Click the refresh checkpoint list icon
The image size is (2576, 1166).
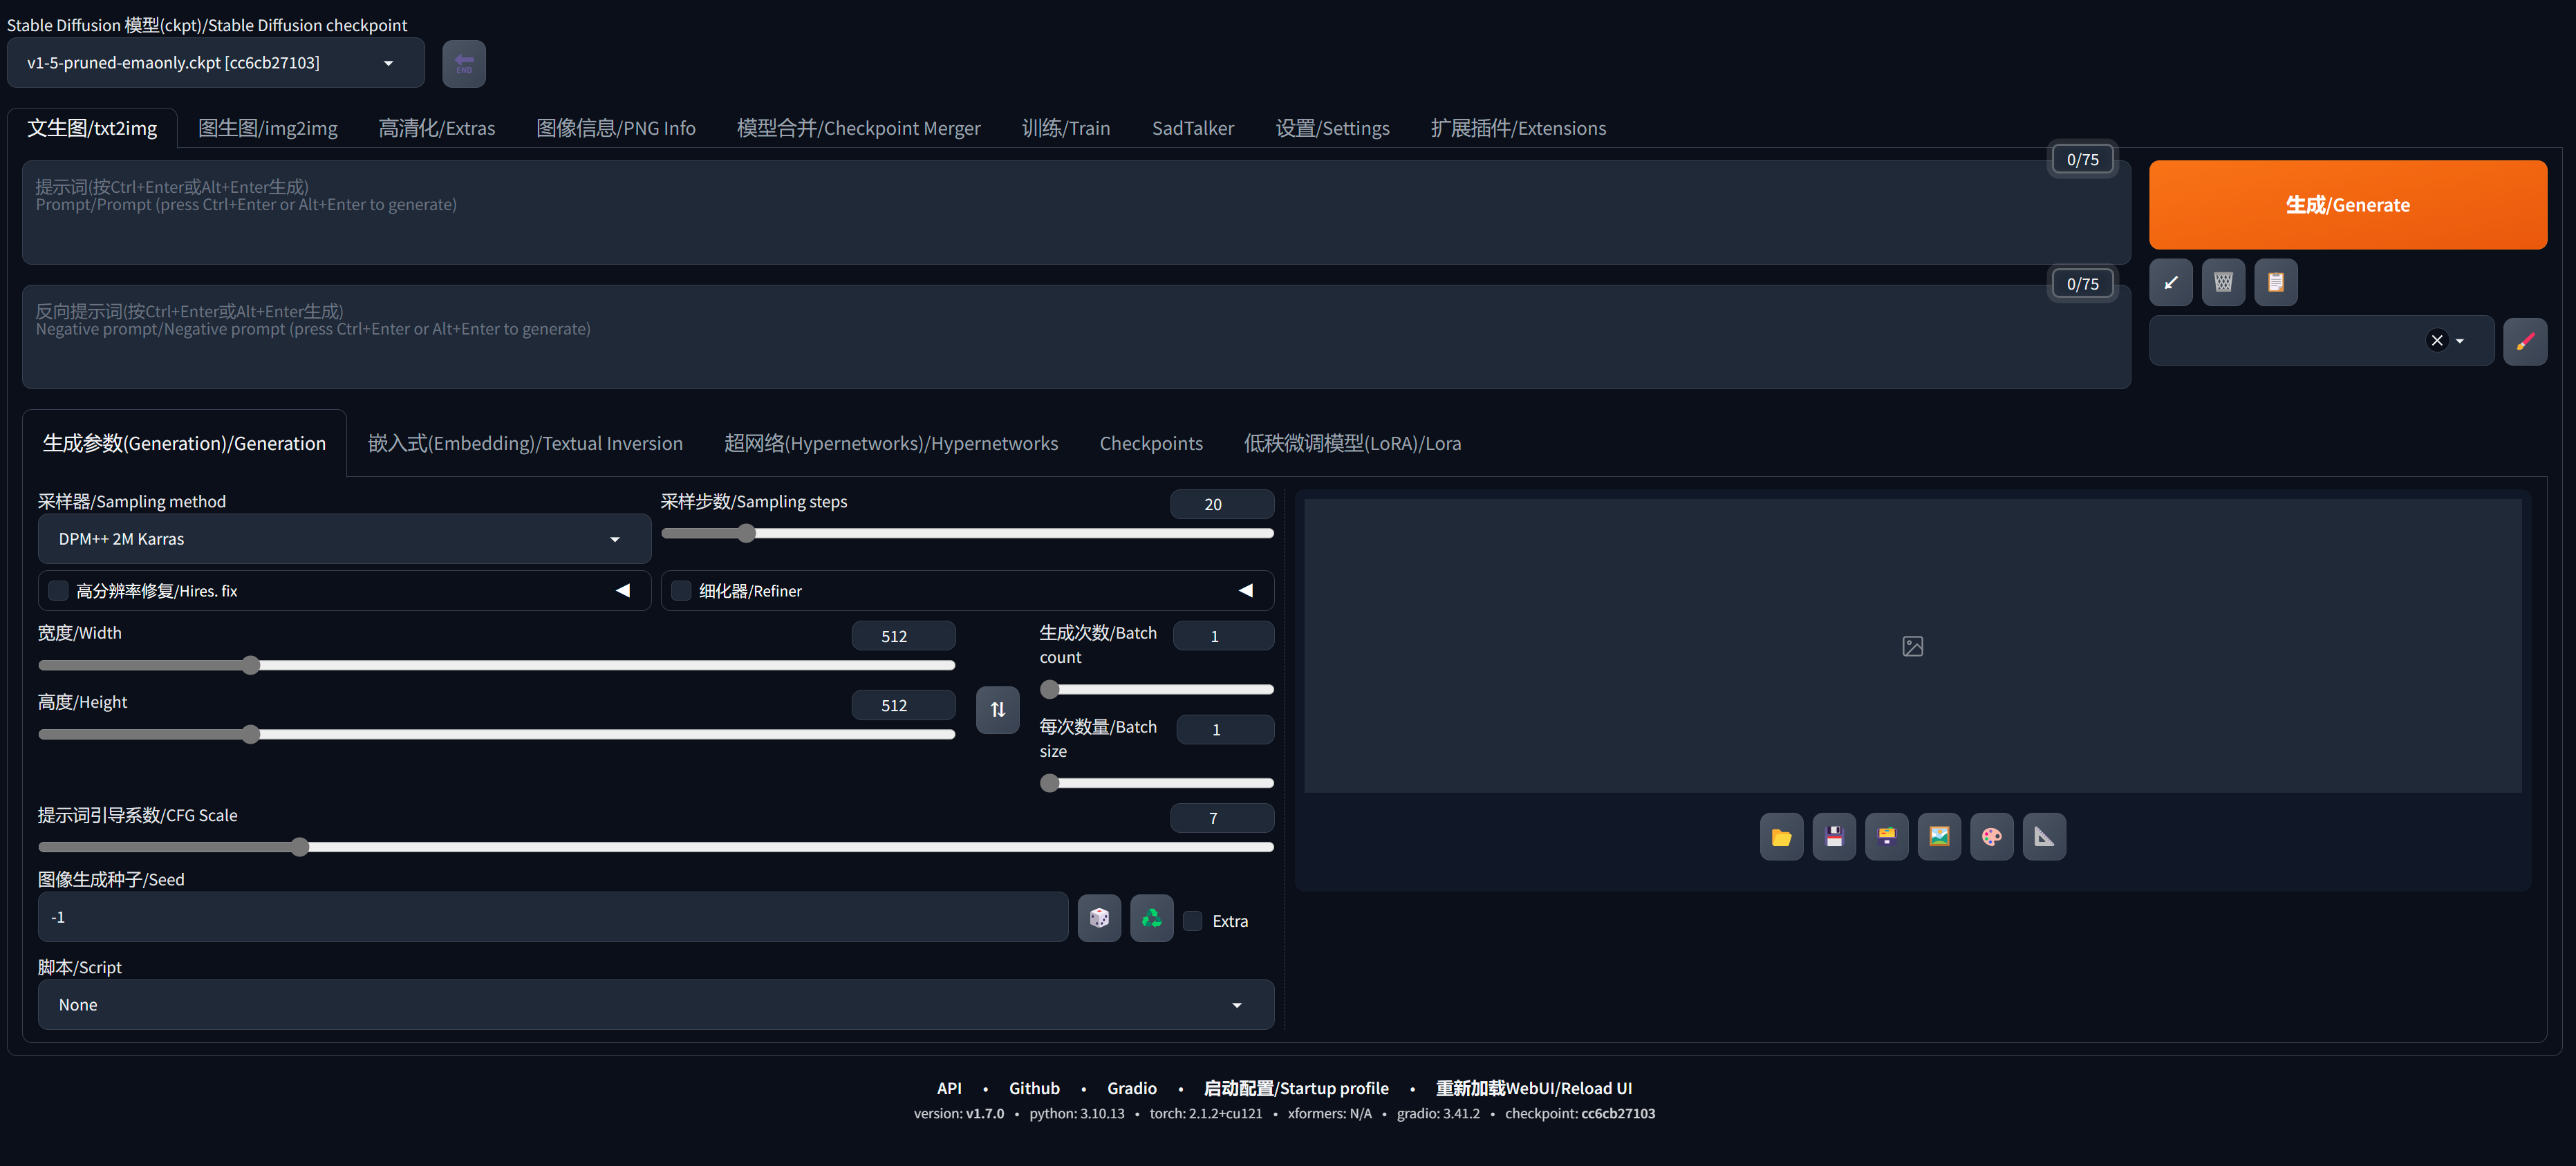click(x=464, y=64)
